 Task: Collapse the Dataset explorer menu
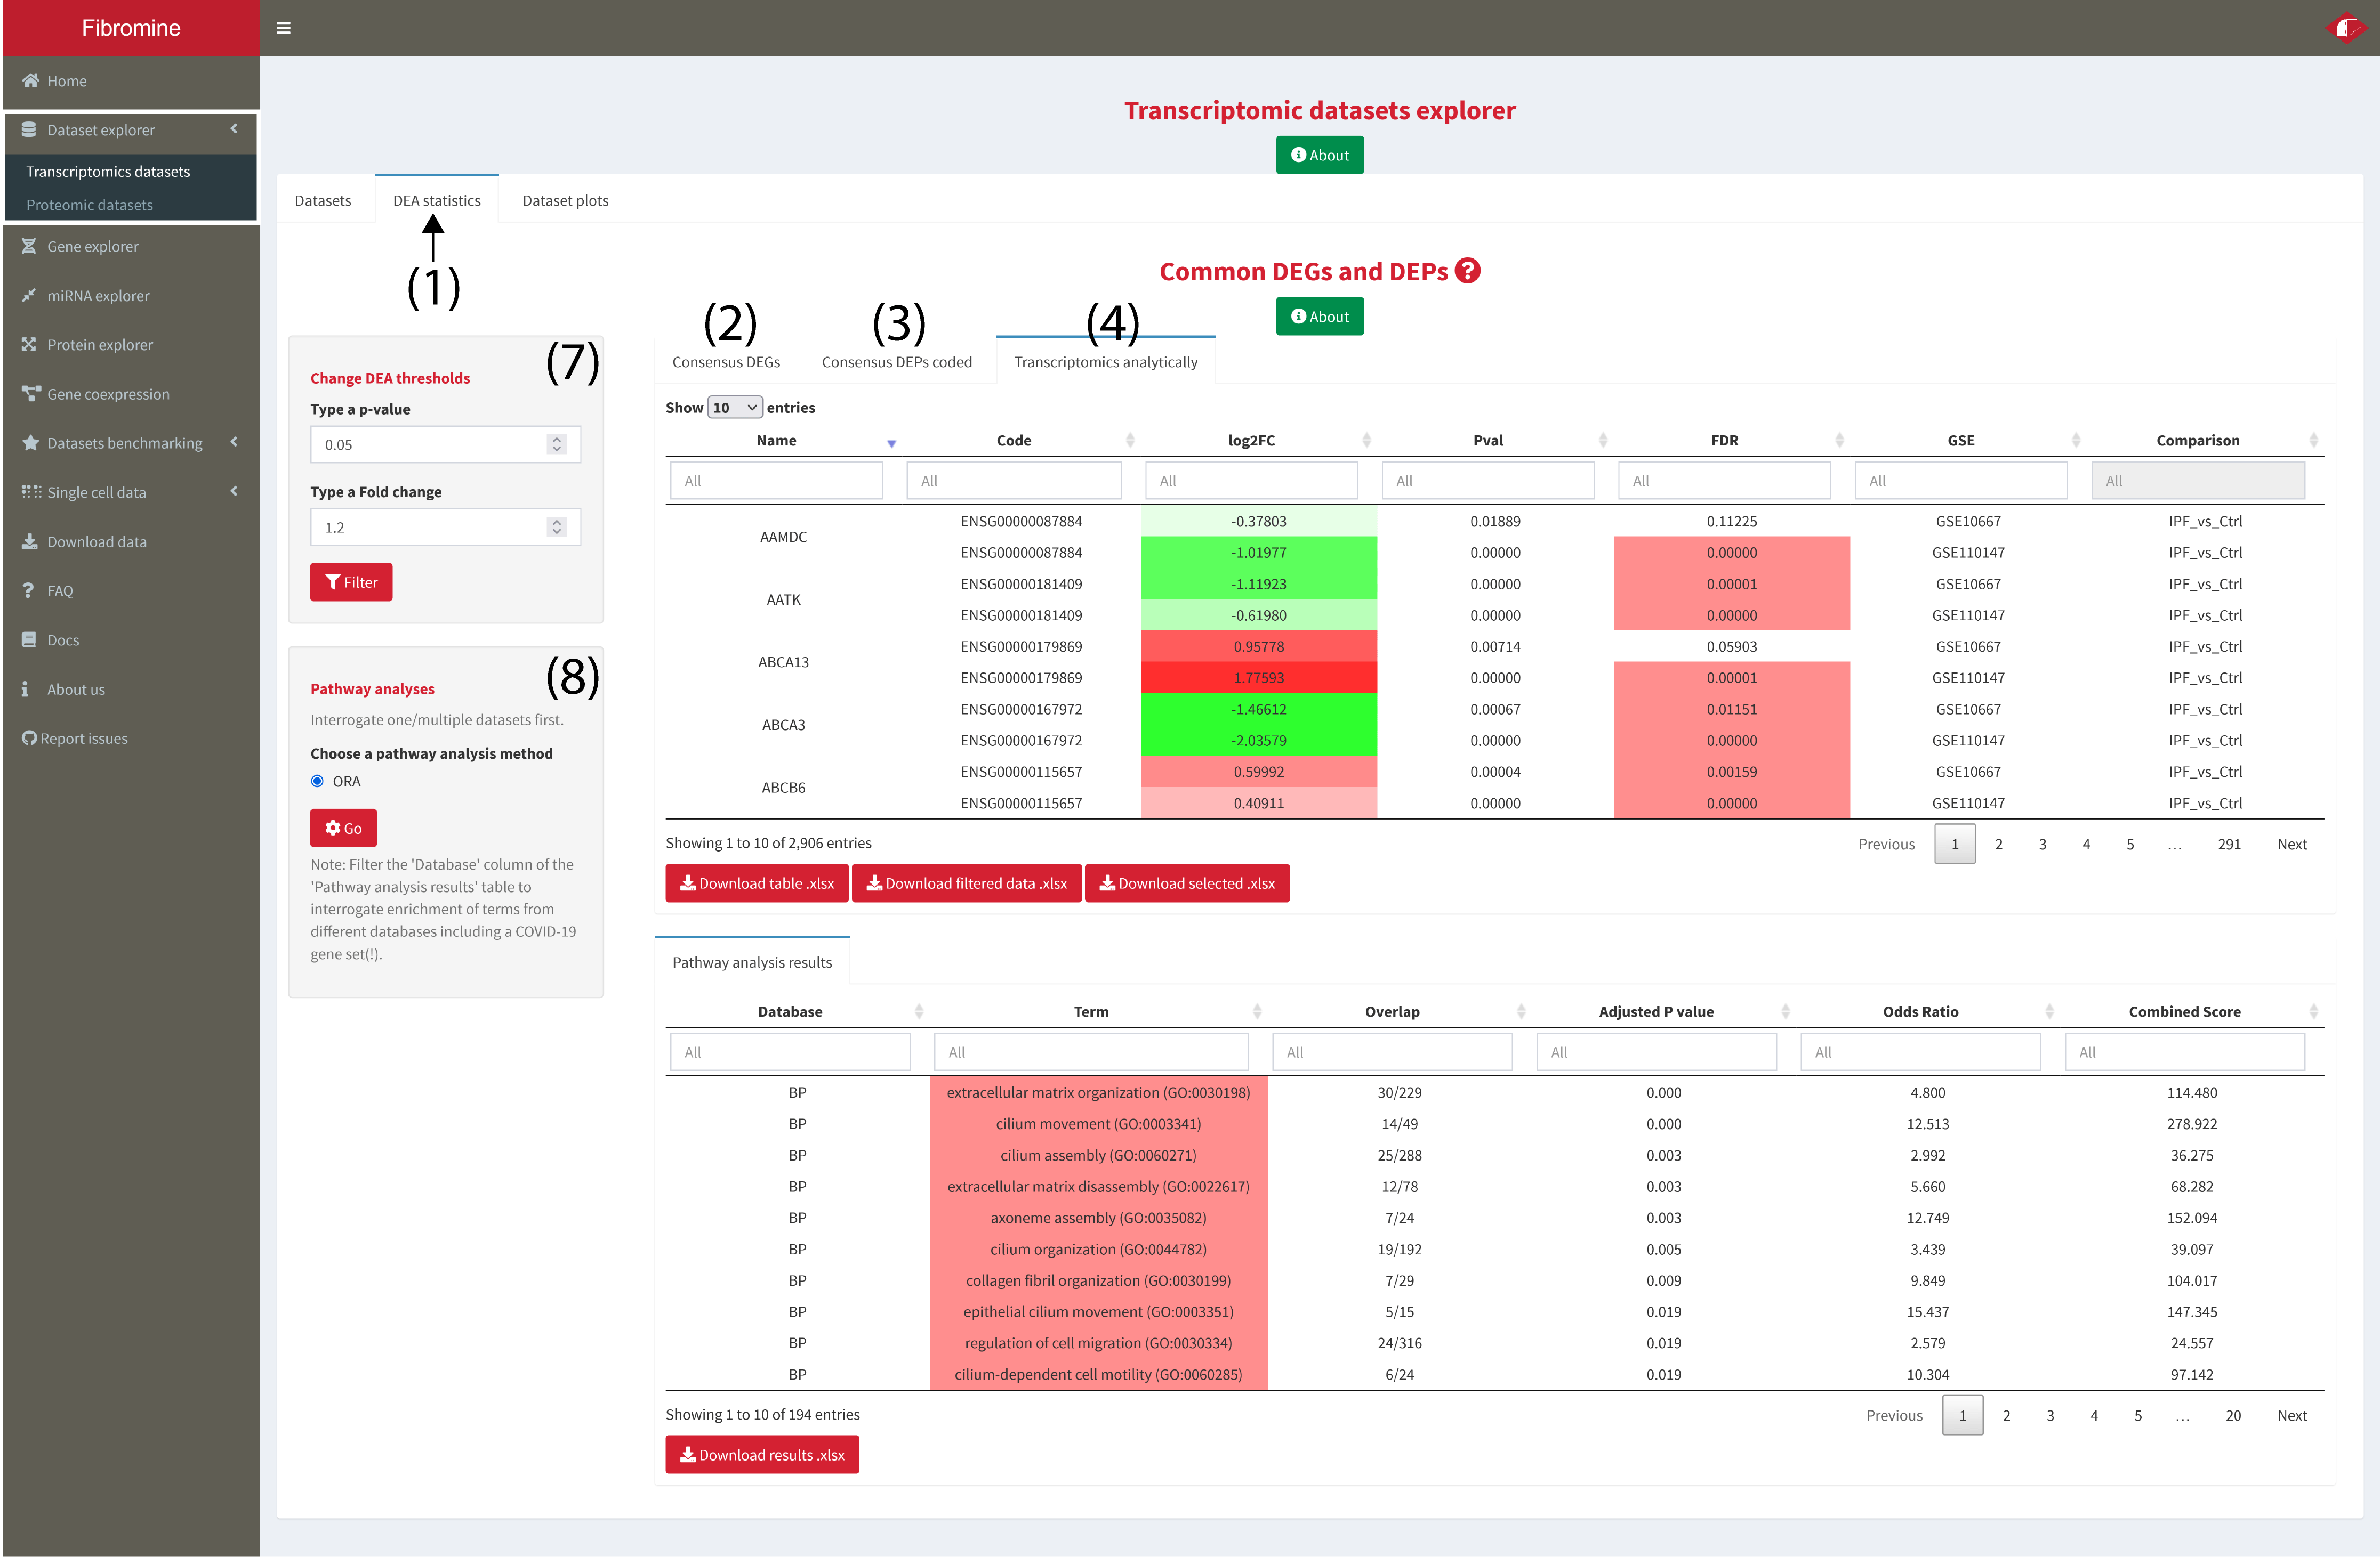click(234, 129)
